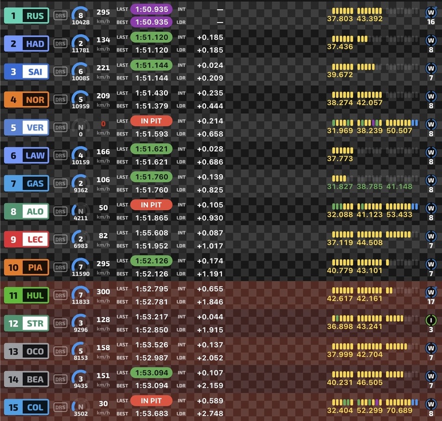This screenshot has width=442, height=421.
Task: Click the IN PIT badge for ALO
Action: [151, 205]
